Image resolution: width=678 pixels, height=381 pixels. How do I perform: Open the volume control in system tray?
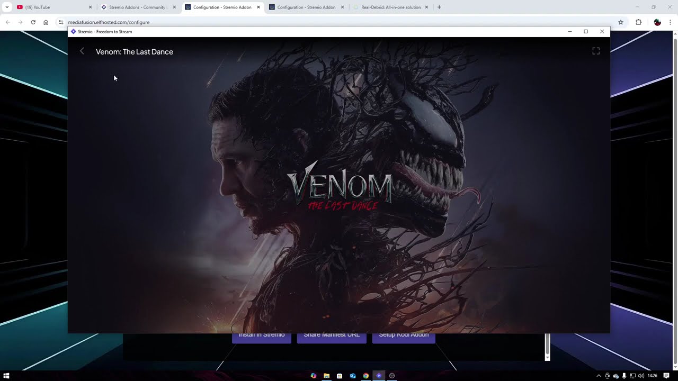coord(641,376)
